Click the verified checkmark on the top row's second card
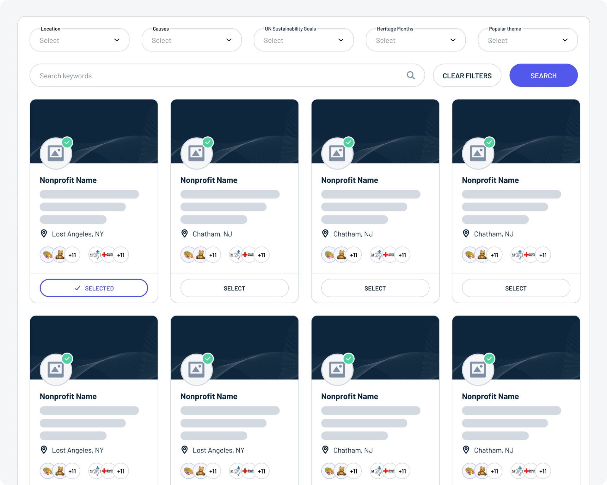This screenshot has height=485, width=607. pyautogui.click(x=208, y=142)
